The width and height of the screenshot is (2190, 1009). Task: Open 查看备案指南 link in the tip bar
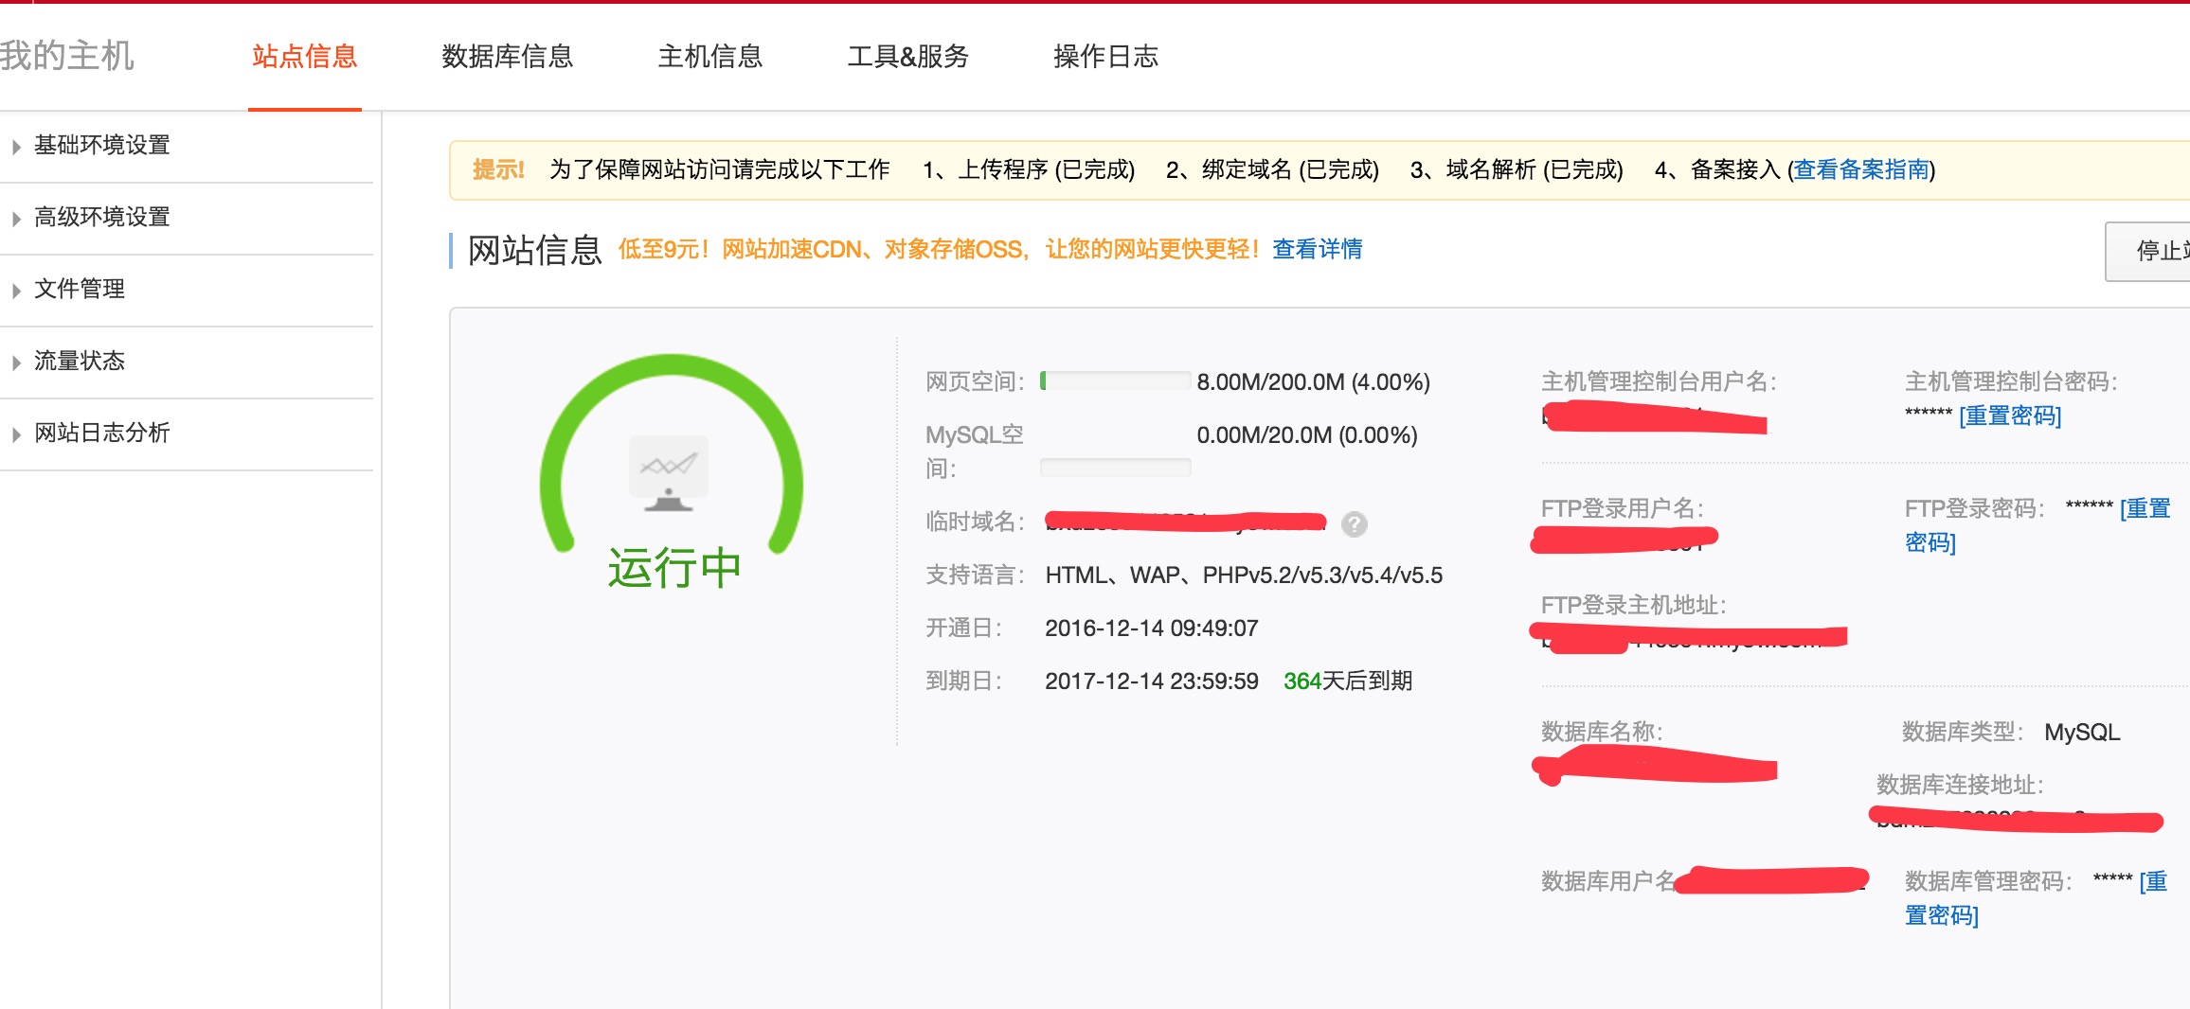(x=1861, y=169)
